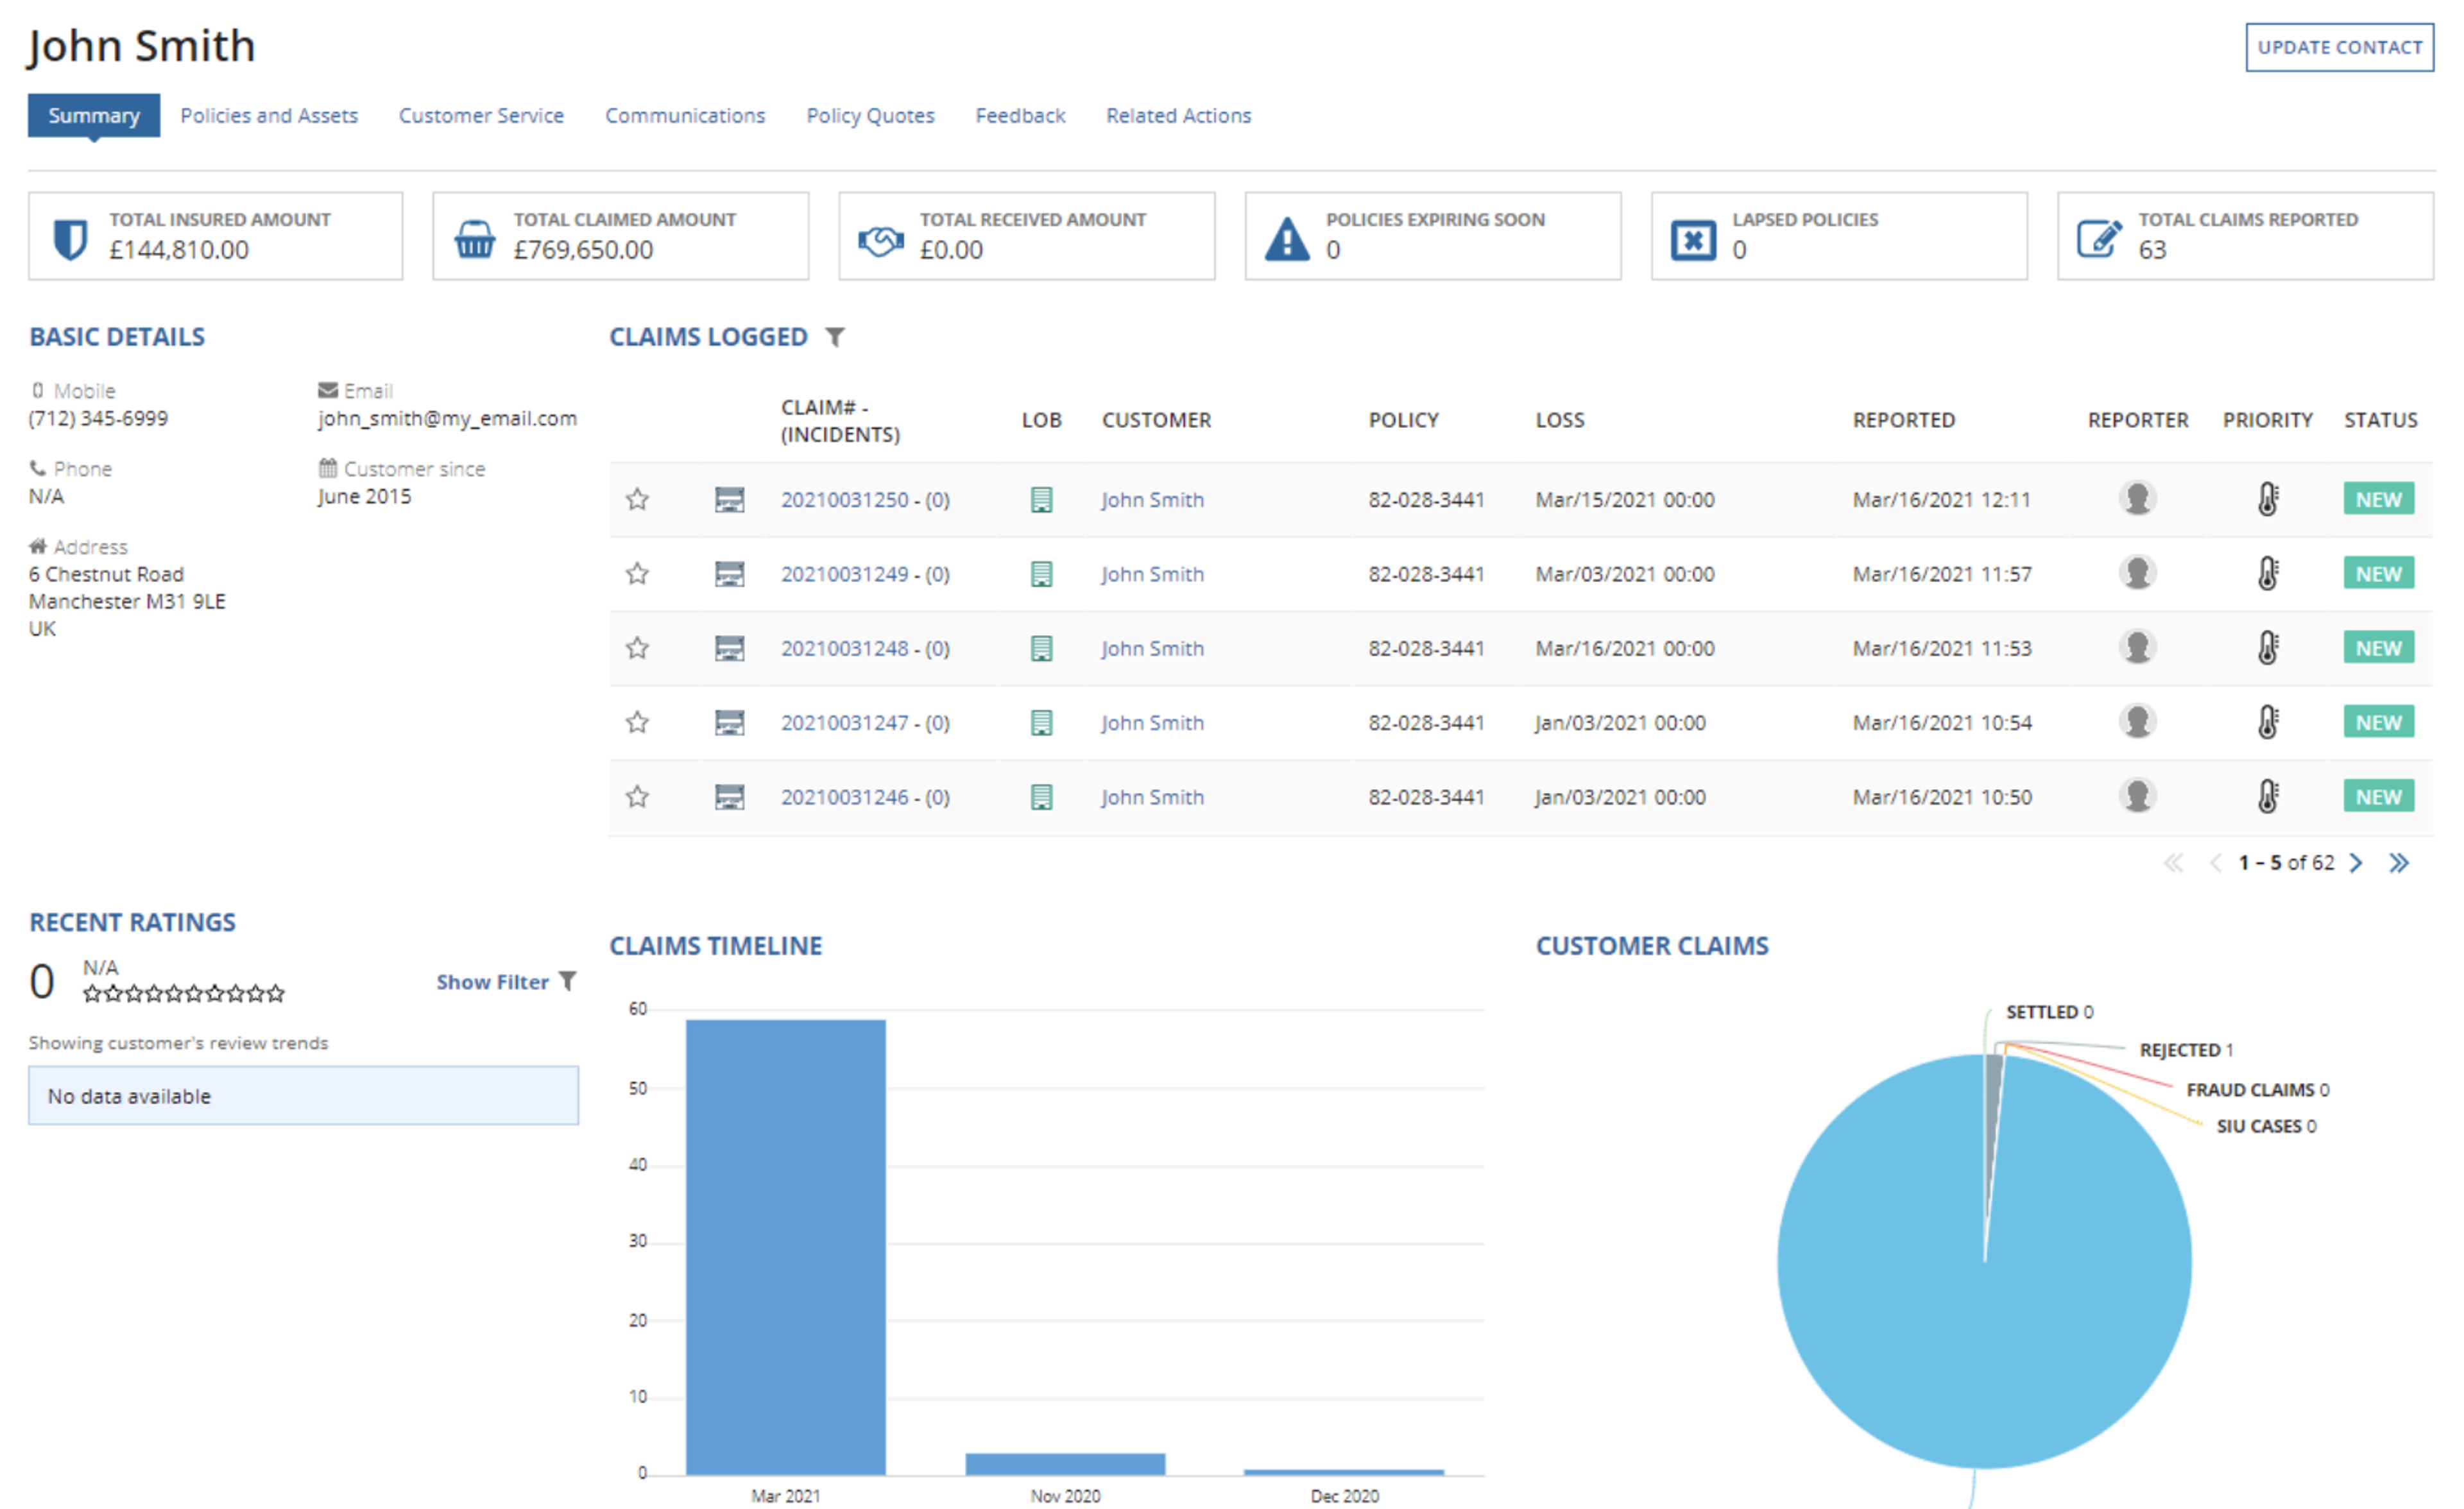2464x1509 pixels.
Task: Click the priority thermometer for claim 20210031246
Action: 2268,796
